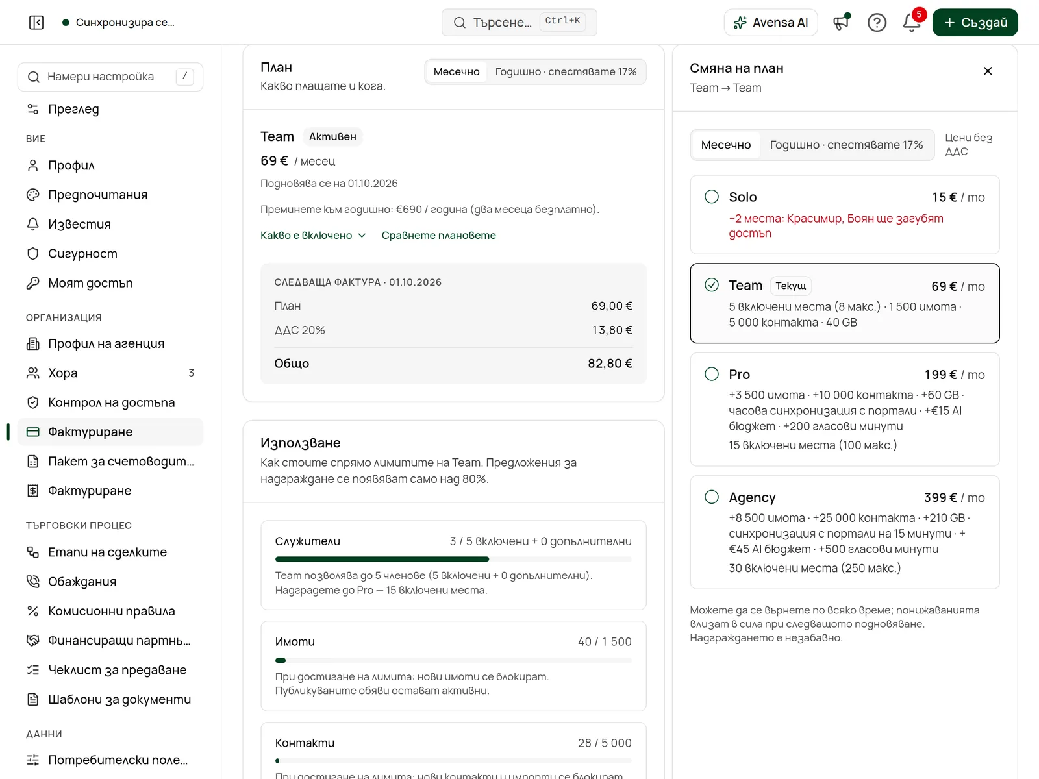Focus the Търсене search field
Viewport: 1039px width, 779px height.
(519, 23)
